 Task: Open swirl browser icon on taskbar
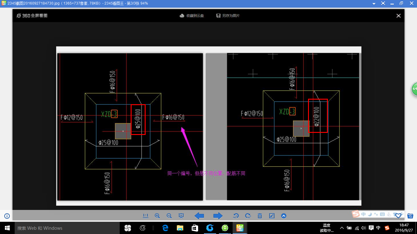click(142, 228)
